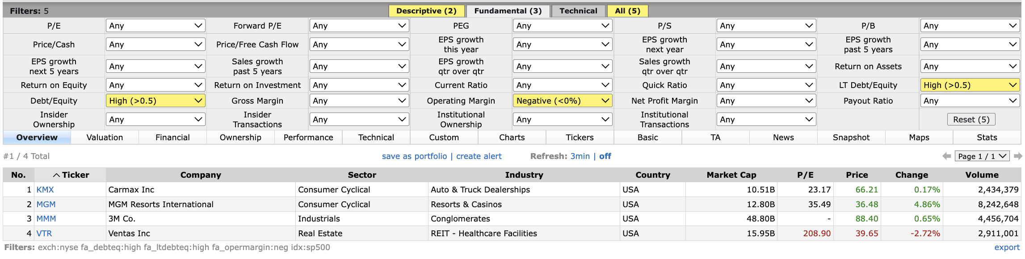The width and height of the screenshot is (1025, 259).
Task: Open the Debt/Equity filter dropdown
Action: coord(155,101)
